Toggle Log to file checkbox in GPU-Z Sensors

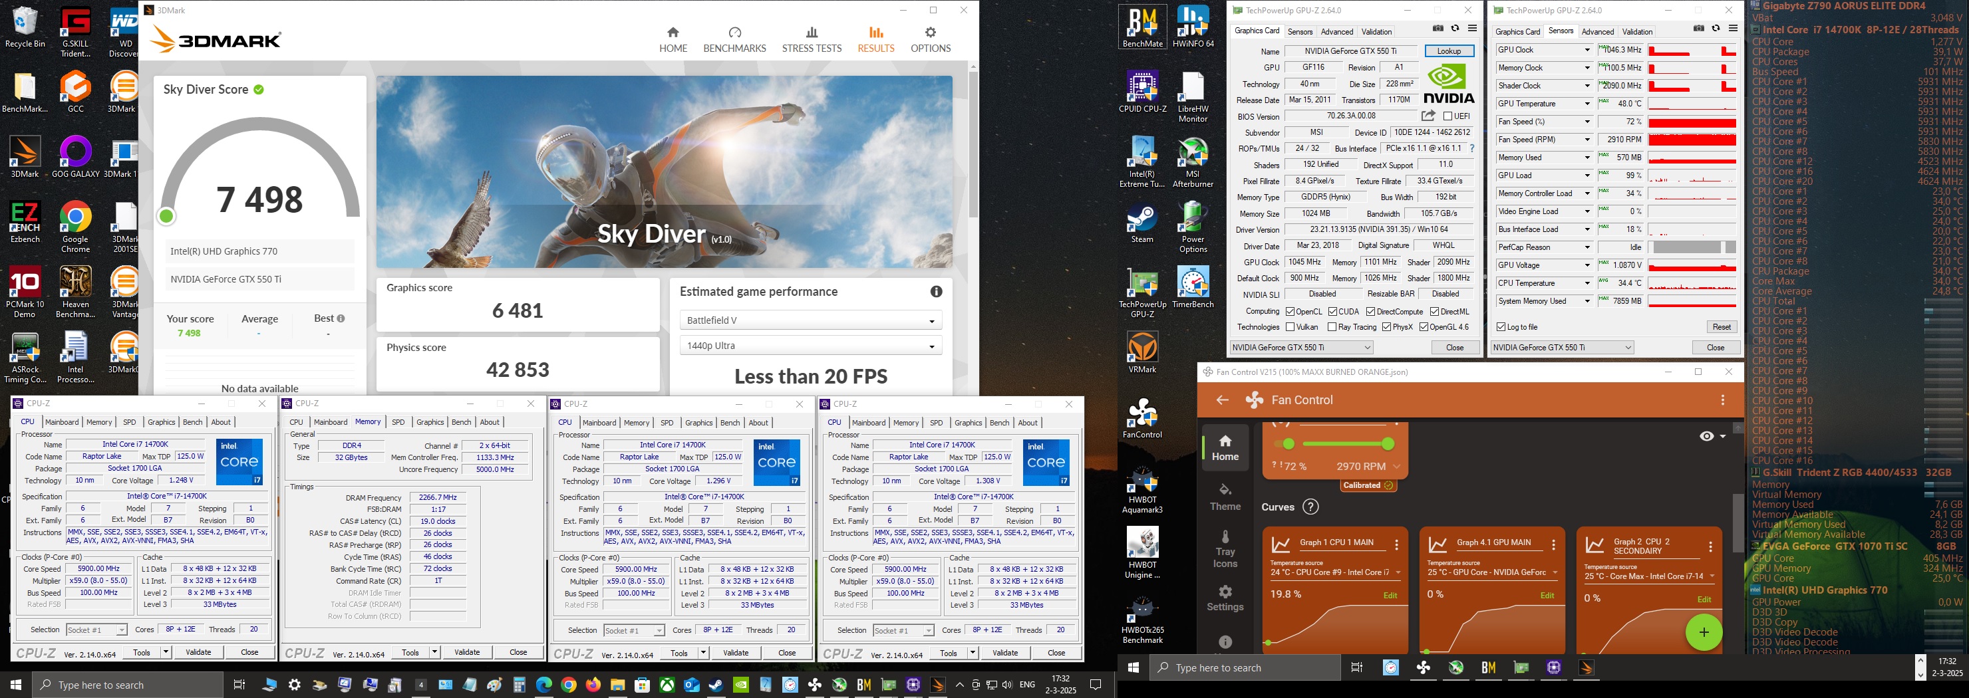coord(1501,327)
